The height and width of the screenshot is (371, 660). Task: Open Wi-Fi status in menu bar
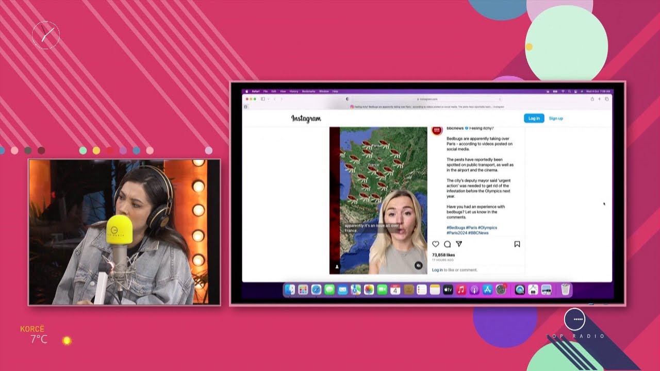(563, 92)
